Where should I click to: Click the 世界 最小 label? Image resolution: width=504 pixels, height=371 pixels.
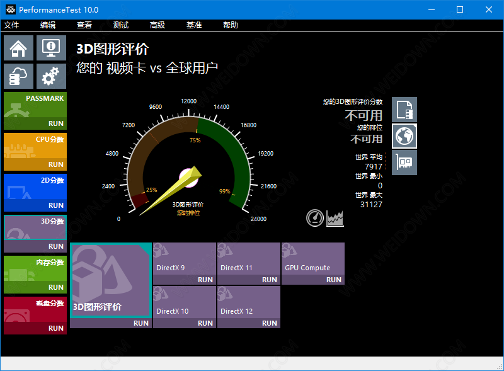[369, 176]
